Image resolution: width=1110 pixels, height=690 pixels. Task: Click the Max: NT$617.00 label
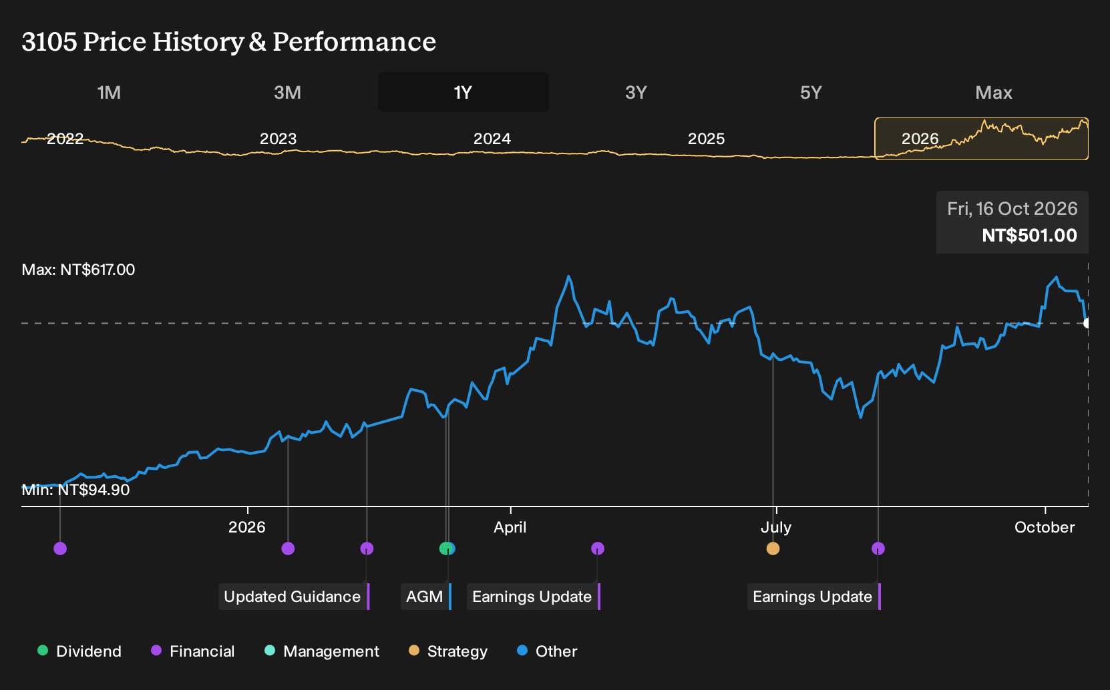78,270
